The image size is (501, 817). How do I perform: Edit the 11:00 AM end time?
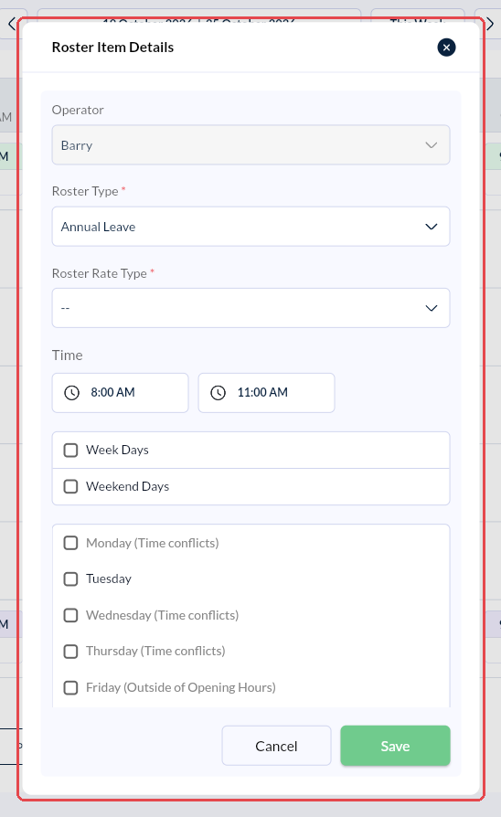(266, 393)
